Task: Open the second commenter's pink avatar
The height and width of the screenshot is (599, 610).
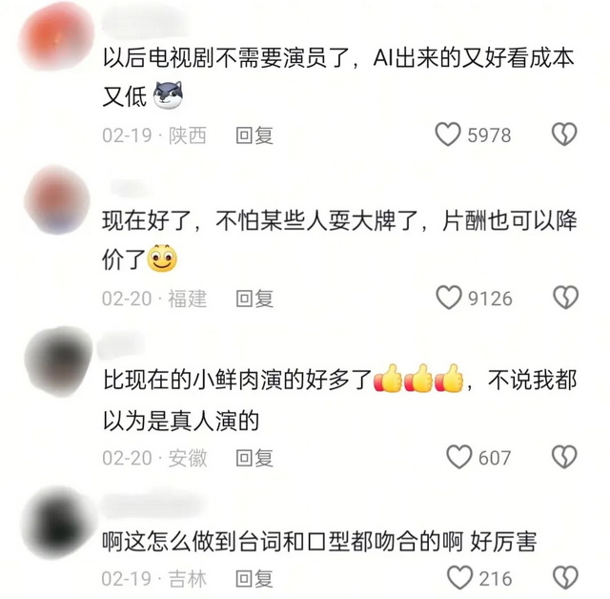Action: pos(57,199)
